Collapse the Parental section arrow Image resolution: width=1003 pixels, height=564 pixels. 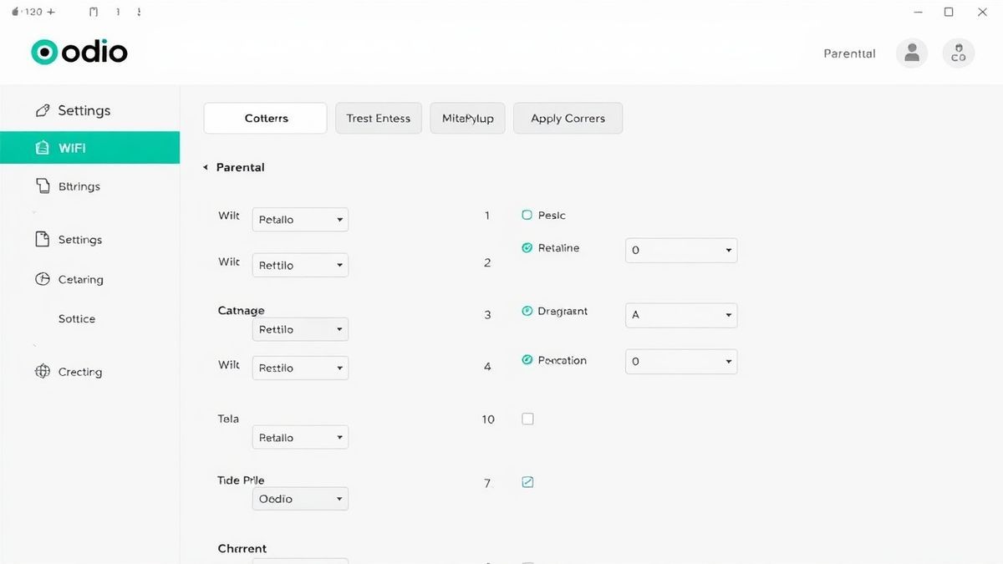206,167
